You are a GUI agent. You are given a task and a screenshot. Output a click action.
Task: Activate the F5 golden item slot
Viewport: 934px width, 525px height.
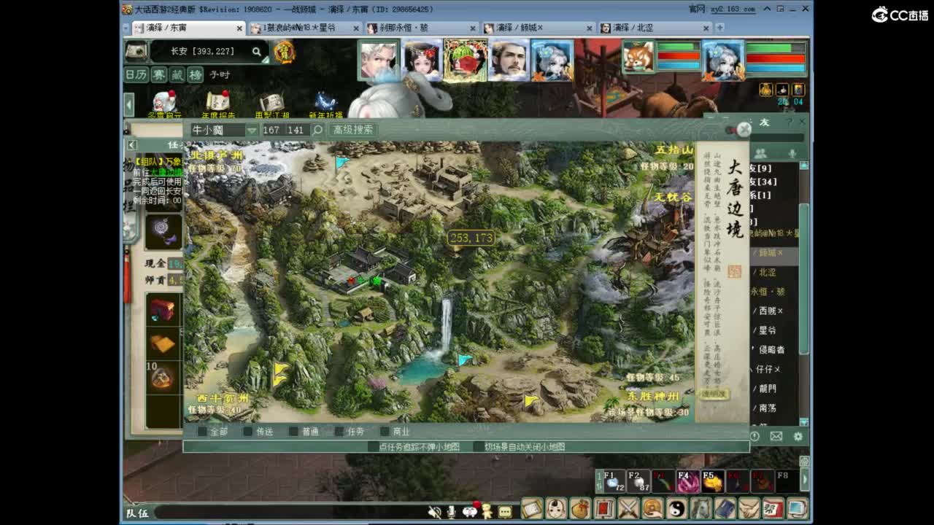(x=713, y=481)
